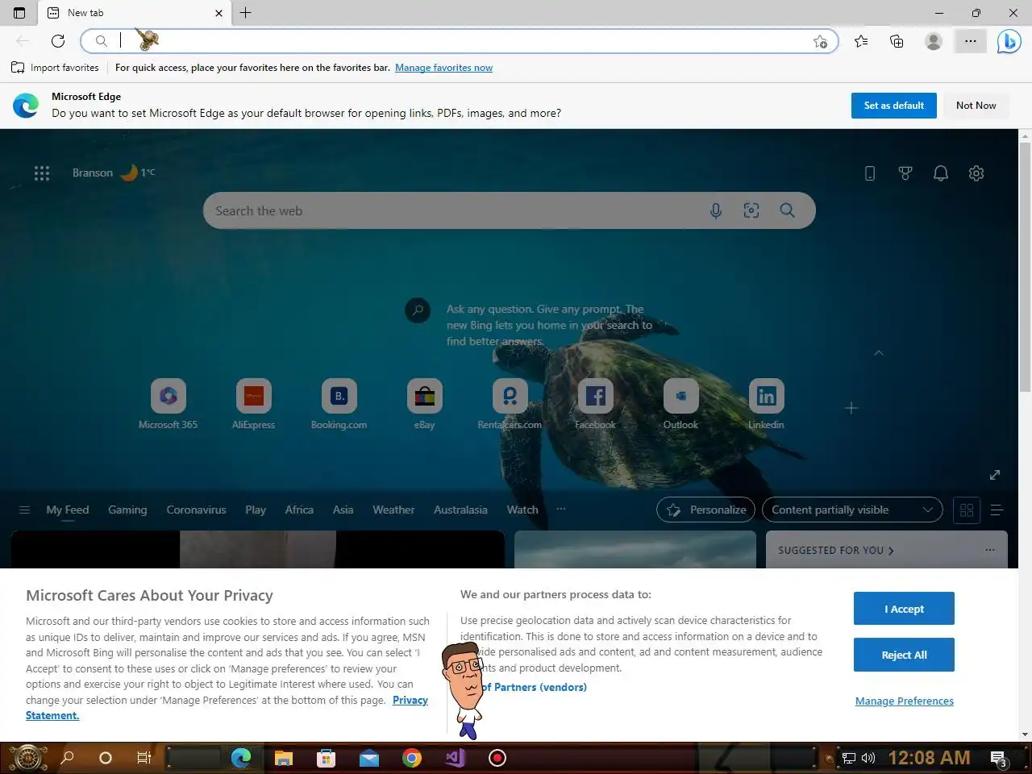Add a new quick link

851,408
